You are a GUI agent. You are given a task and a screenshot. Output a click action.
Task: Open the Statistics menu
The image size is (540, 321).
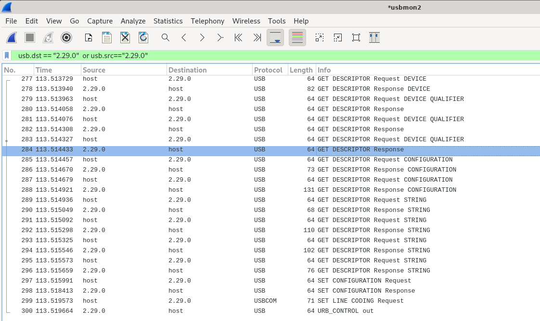pyautogui.click(x=168, y=21)
